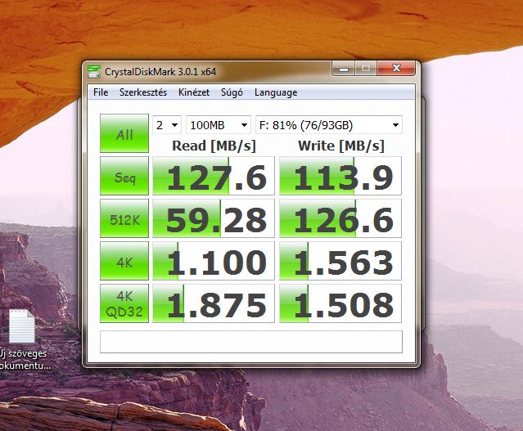This screenshot has width=523, height=431.
Task: Click the 4K QD32 write result 1.508
Action: pos(340,303)
